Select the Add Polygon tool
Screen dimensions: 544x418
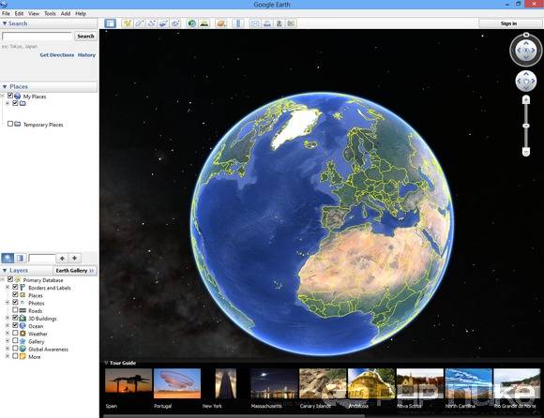[139, 23]
